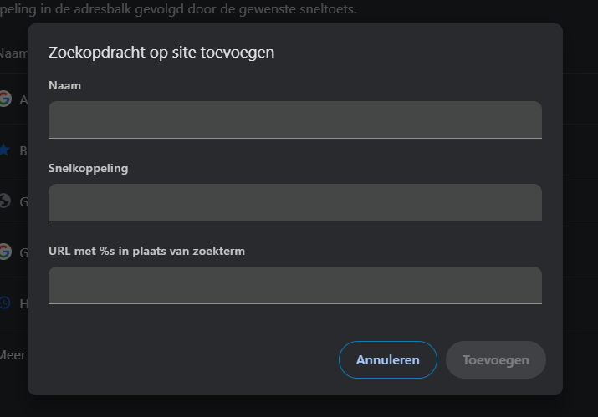The width and height of the screenshot is (598, 417).
Task: Select the row entry beside the first Google icon
Action: 23,100
